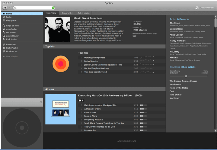Image resolution: width=217 pixels, height=150 pixels.
Task: Select Jackie Collins Existential Question Time track
Action: 122,65
